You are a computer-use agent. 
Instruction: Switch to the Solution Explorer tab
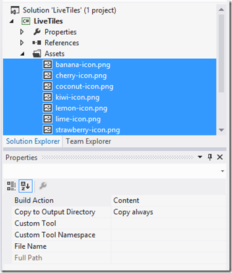[33, 141]
